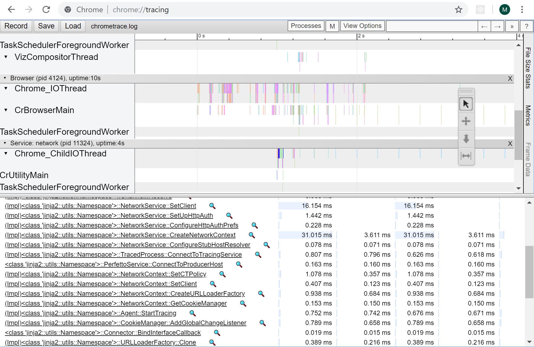Click the Record button
The height and width of the screenshot is (347, 534).
16,26
